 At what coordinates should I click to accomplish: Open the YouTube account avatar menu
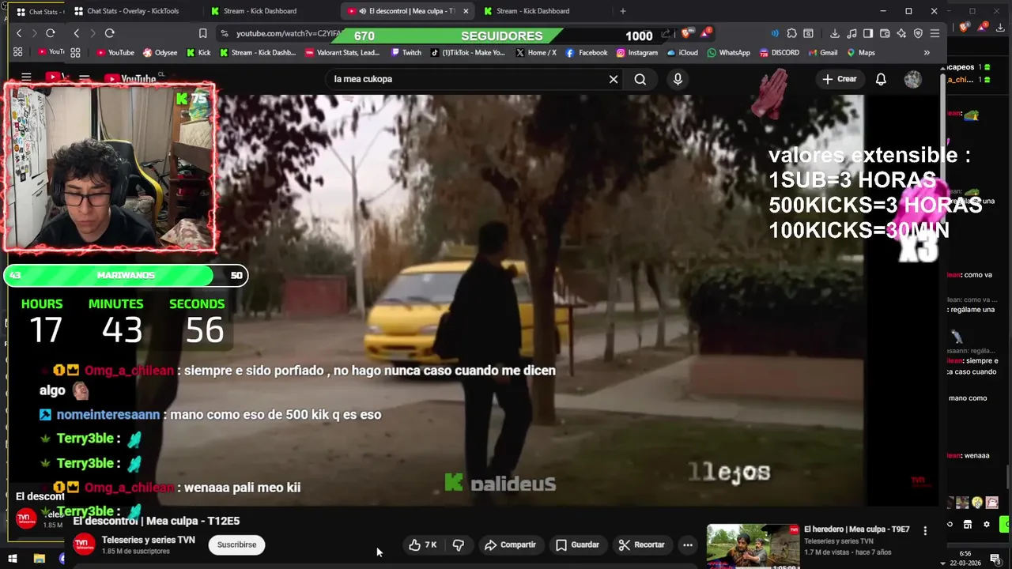[912, 79]
